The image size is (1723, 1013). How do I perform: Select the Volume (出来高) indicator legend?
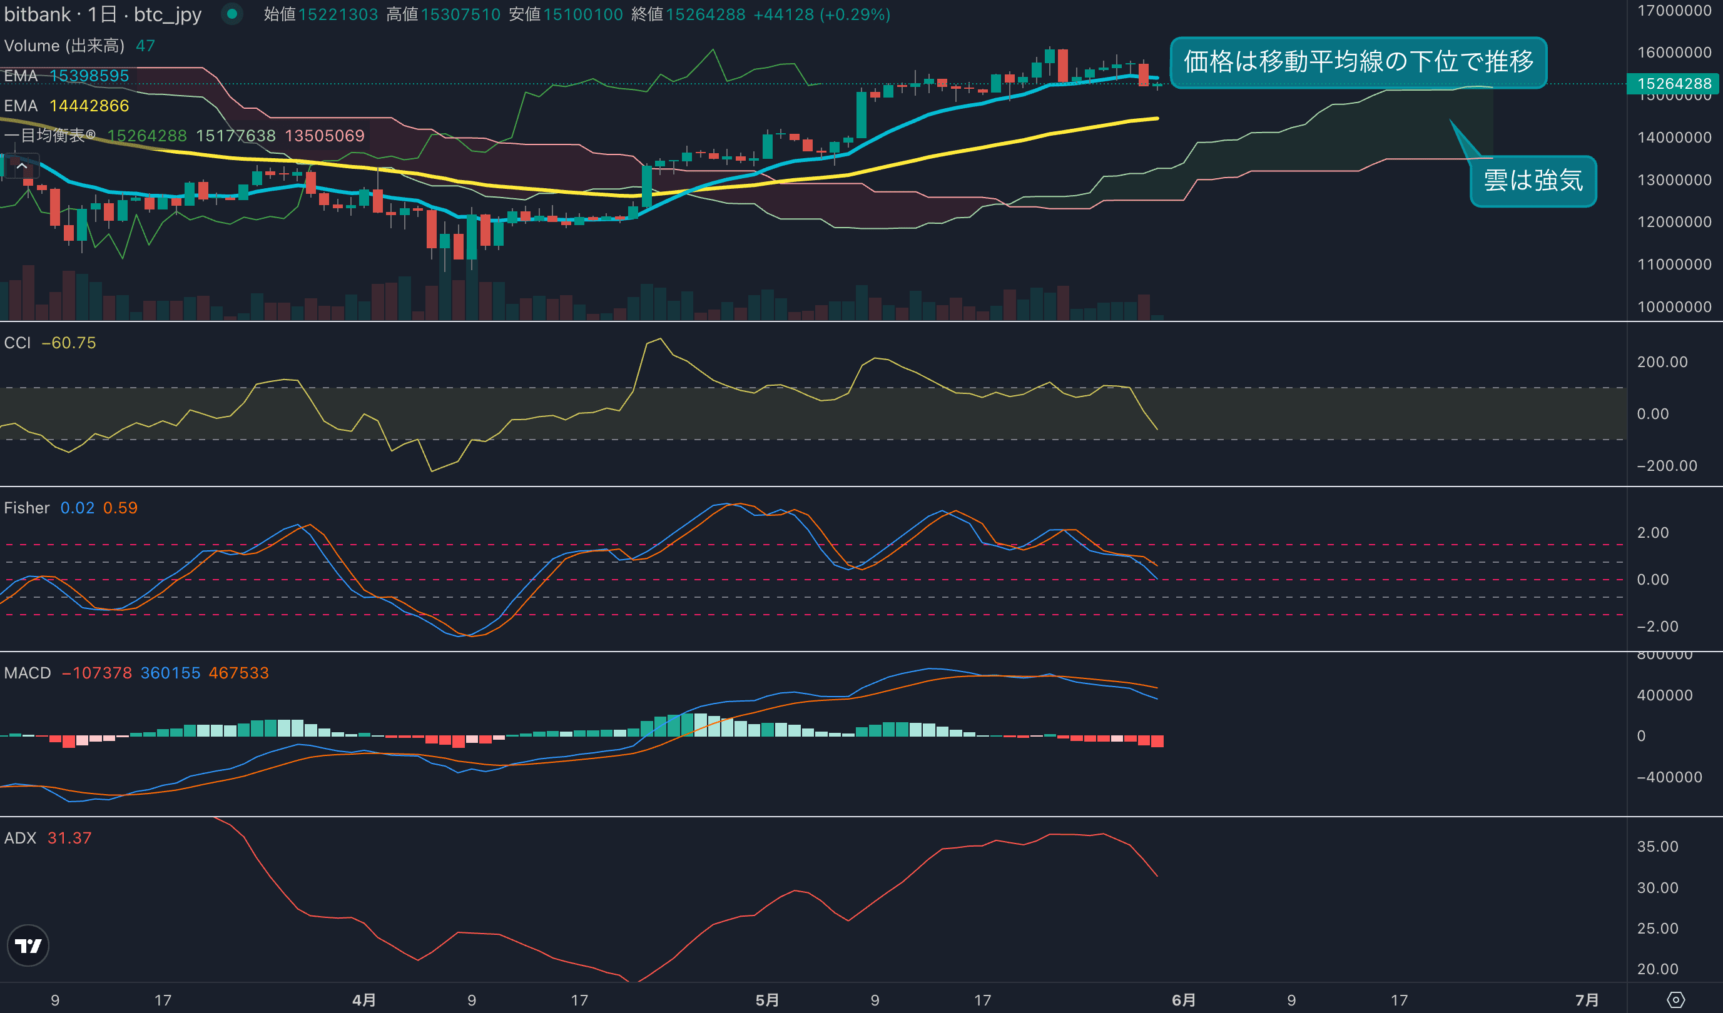(x=64, y=46)
